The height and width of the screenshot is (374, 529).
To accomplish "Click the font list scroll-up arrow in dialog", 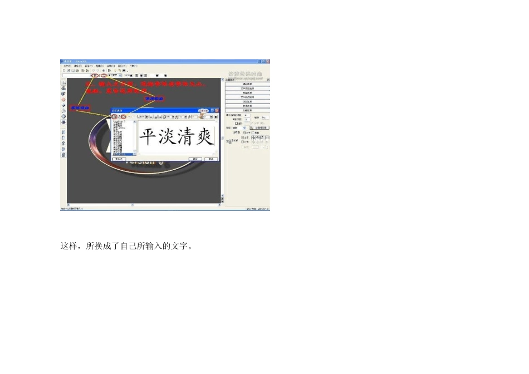I will [x=135, y=122].
